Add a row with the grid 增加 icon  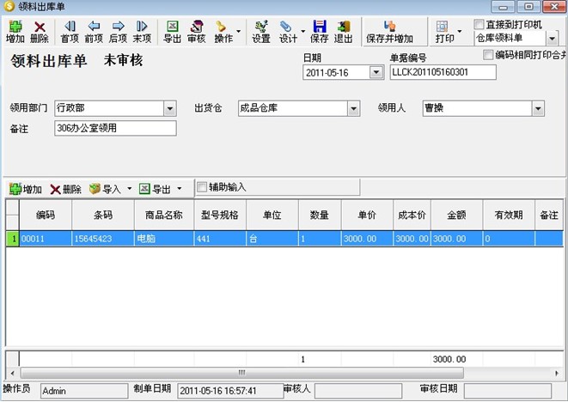(x=26, y=189)
